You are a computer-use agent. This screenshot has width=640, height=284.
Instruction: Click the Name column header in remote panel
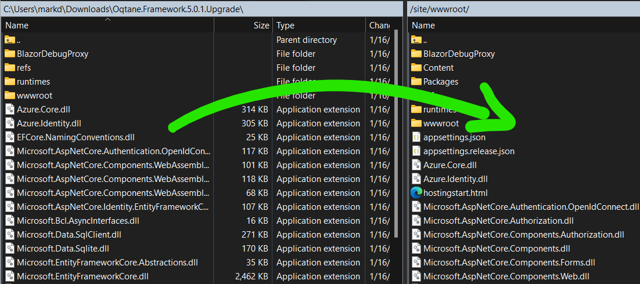click(x=524, y=26)
